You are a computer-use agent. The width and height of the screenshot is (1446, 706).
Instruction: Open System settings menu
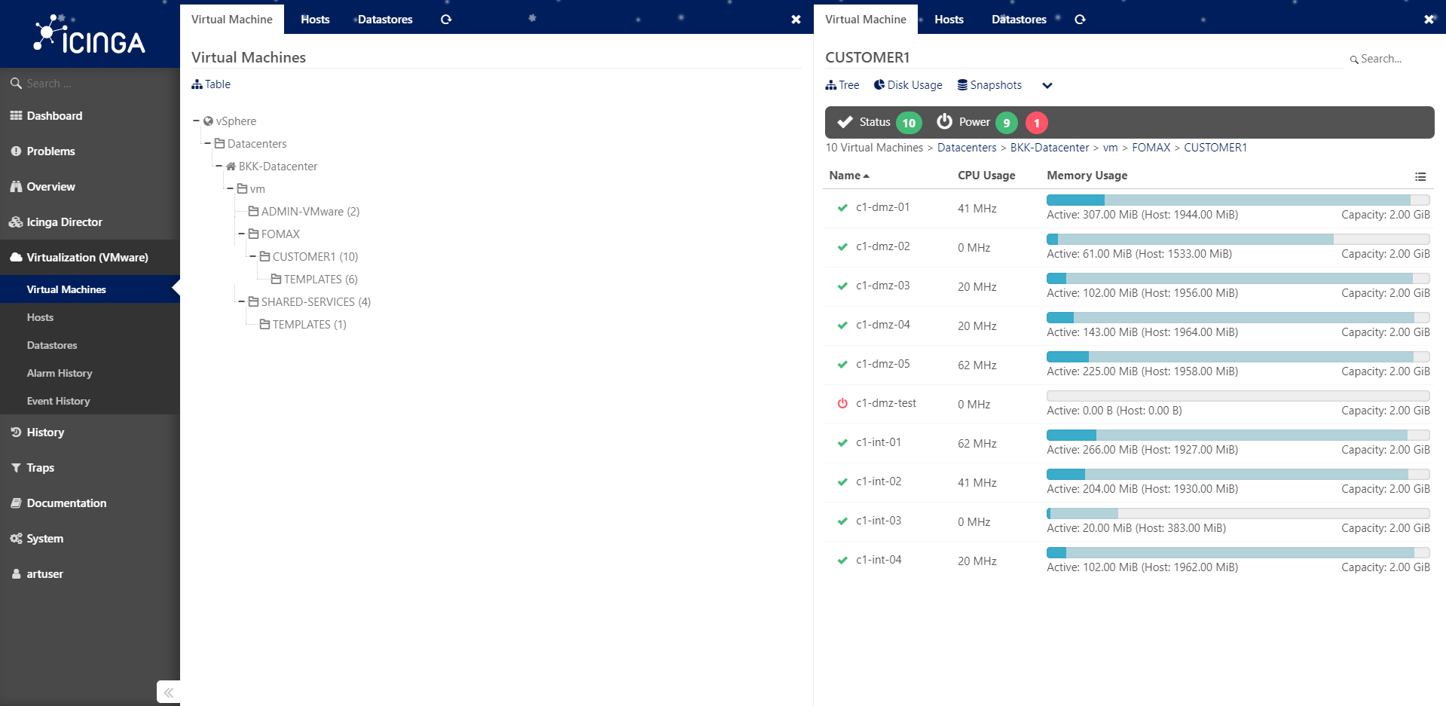tap(44, 539)
